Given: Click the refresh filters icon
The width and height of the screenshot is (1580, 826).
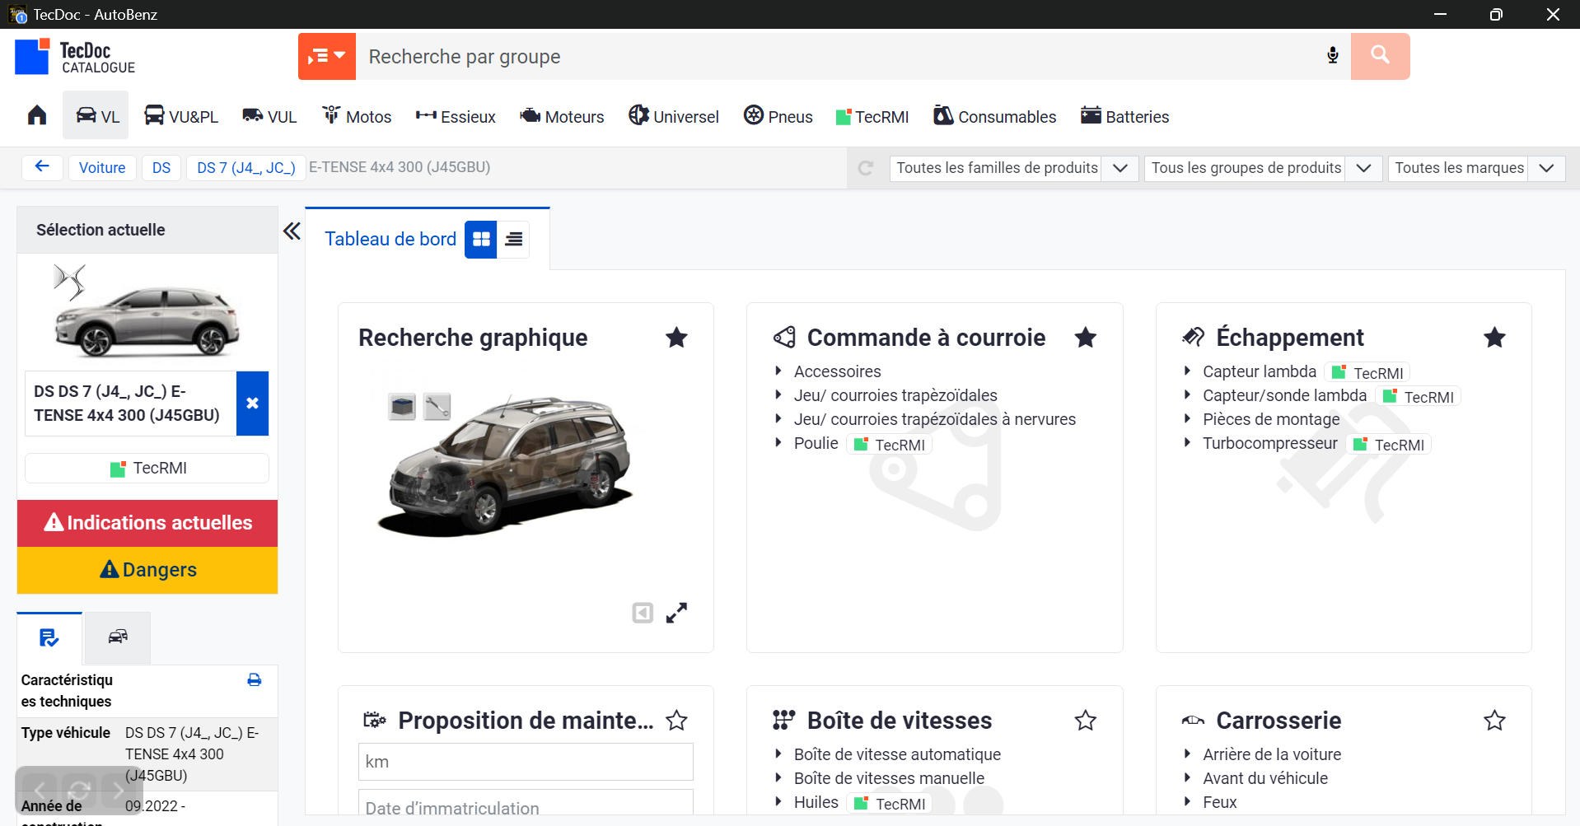Looking at the screenshot, I should click(866, 168).
